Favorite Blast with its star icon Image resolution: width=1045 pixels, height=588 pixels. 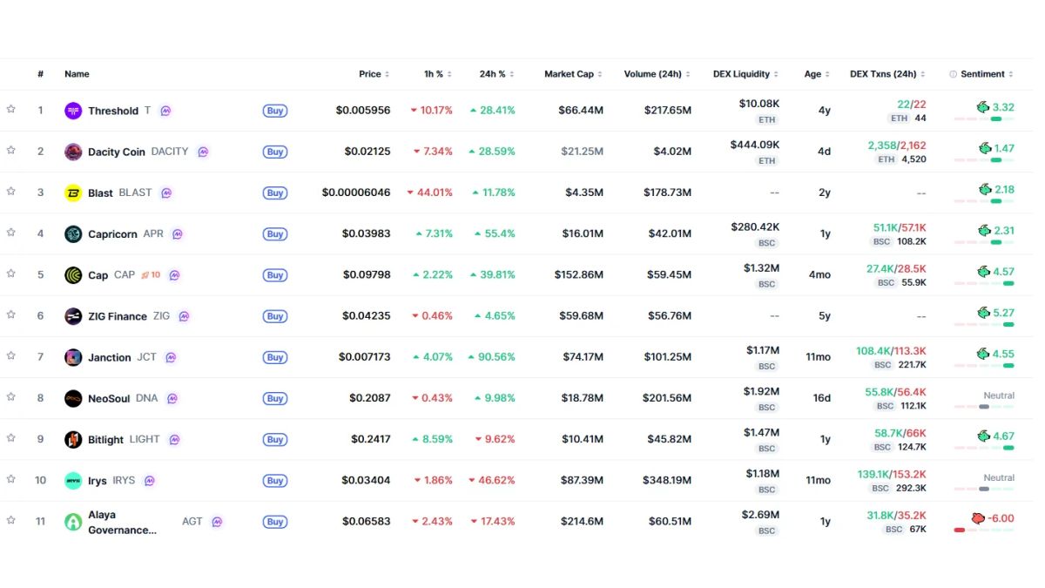coord(11,191)
